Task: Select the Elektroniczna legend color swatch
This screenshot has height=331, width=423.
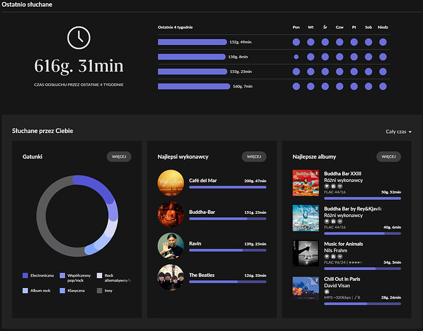Action: pyautogui.click(x=25, y=275)
